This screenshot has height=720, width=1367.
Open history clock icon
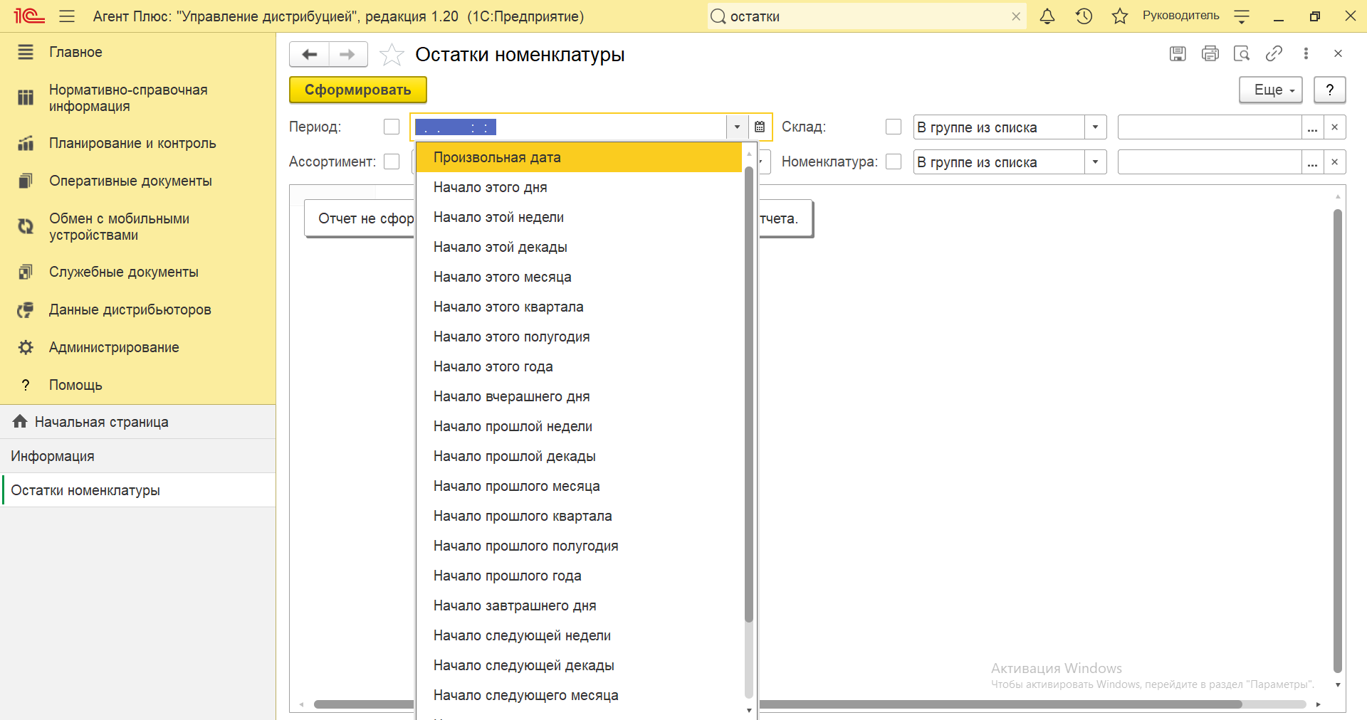point(1084,16)
